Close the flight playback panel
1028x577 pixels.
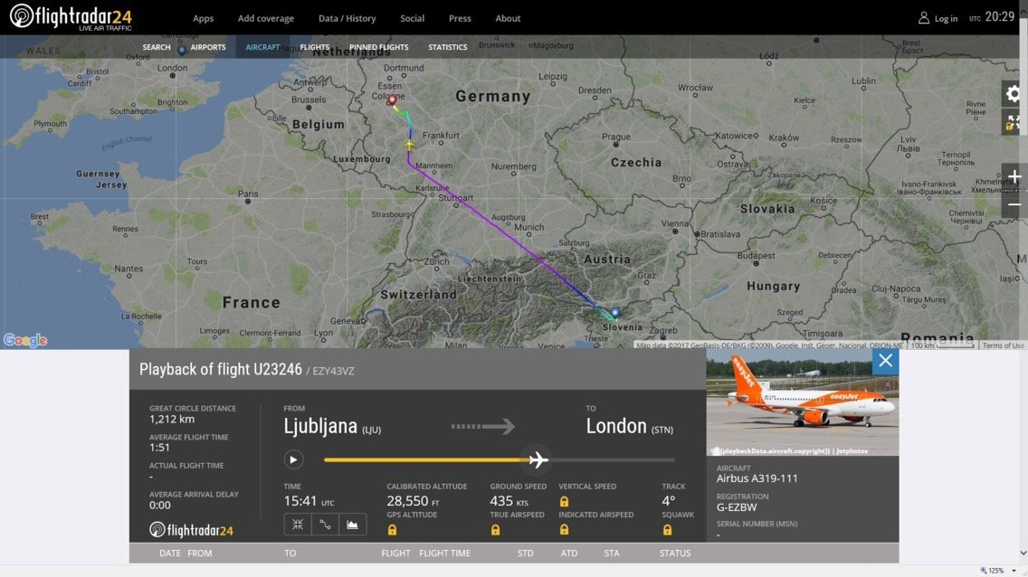click(885, 361)
